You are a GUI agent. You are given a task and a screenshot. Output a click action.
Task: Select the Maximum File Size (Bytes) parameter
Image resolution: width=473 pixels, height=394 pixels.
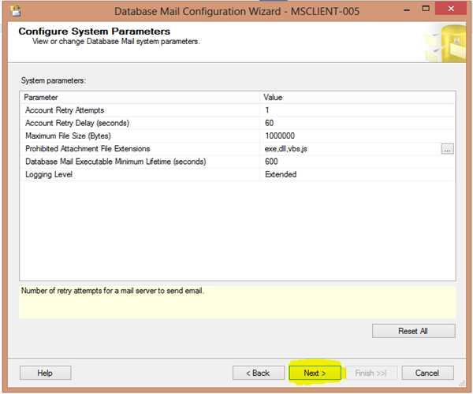pos(140,136)
